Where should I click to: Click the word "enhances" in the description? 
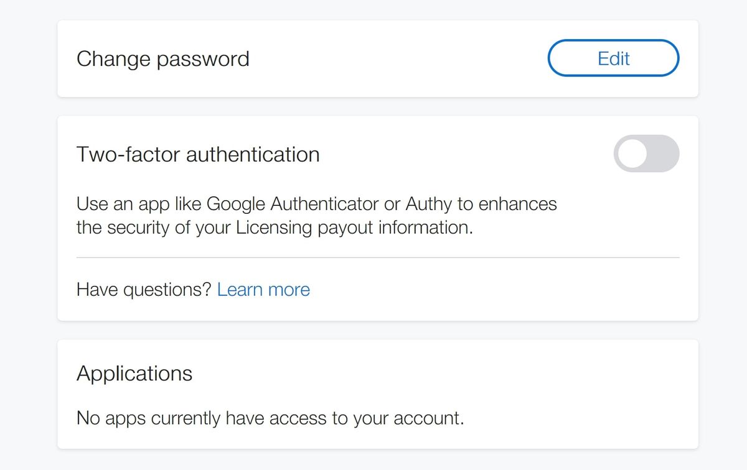518,204
